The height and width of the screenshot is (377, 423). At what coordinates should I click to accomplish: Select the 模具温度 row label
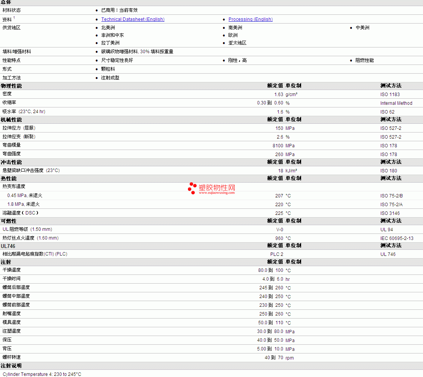coord(12,322)
